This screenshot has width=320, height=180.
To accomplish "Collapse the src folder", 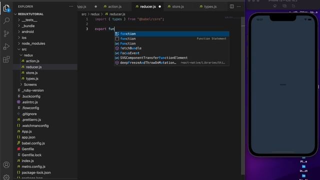I will (x=19, y=49).
